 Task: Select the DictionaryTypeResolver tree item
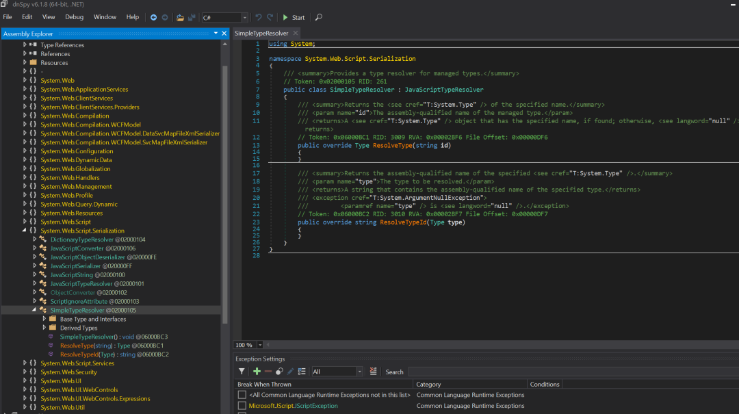point(98,240)
